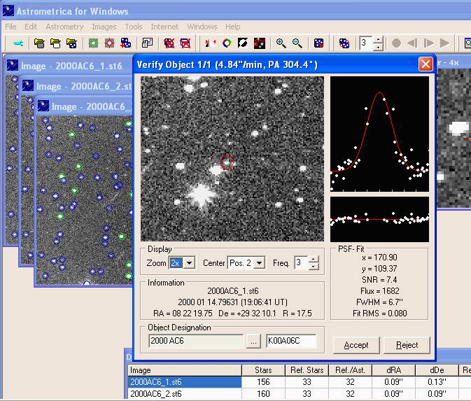Screen dimensions: 471x401
Task: Start astrometric data reduction (green square icon)
Action: 93,43
